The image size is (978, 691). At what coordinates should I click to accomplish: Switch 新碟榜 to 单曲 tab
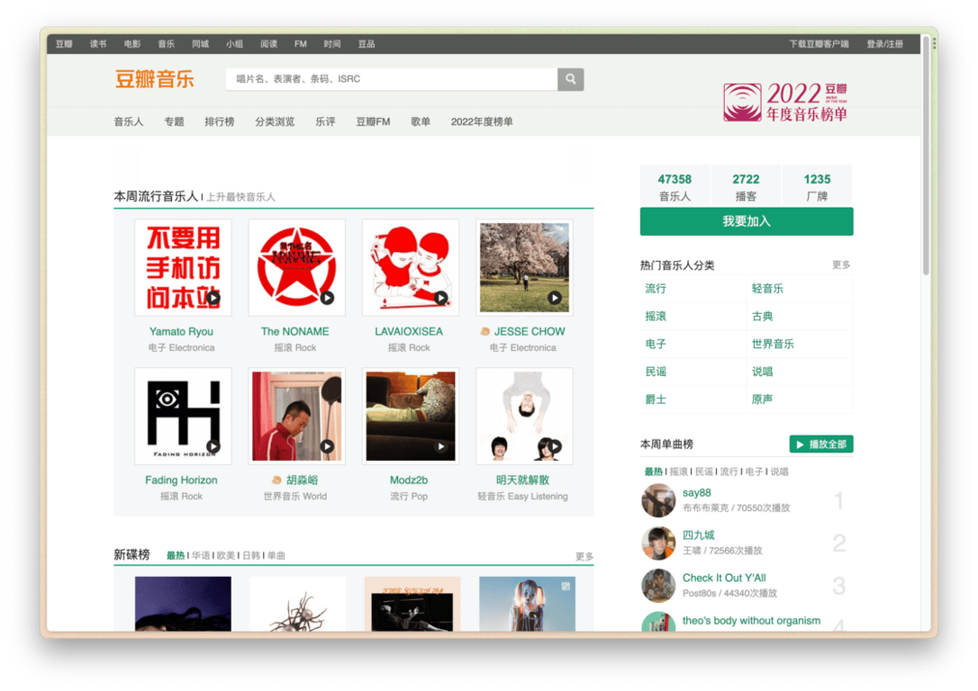coord(276,555)
